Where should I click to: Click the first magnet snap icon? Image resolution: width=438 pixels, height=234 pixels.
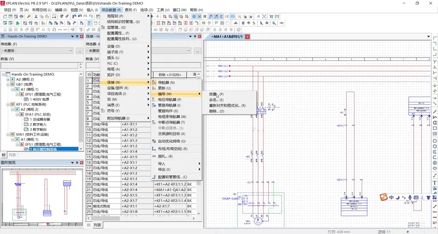(x=211, y=17)
